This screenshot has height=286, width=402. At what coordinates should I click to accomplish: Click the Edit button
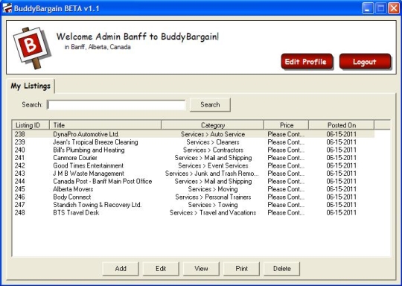(x=161, y=269)
